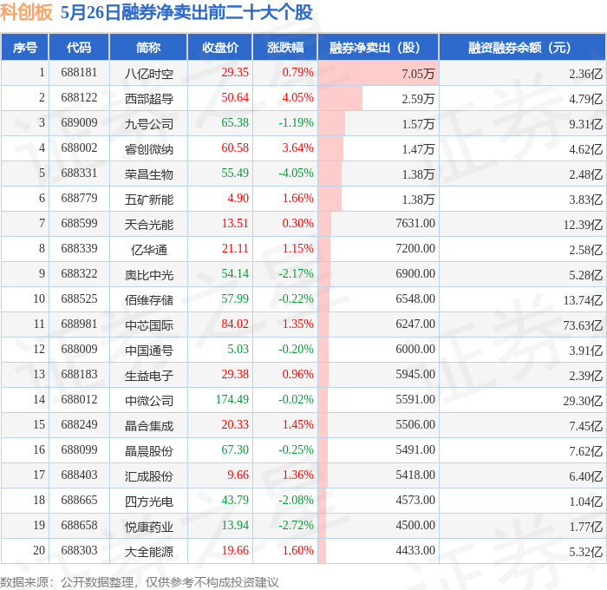
Task: Select stock name 晶合集成
Action: click(149, 426)
